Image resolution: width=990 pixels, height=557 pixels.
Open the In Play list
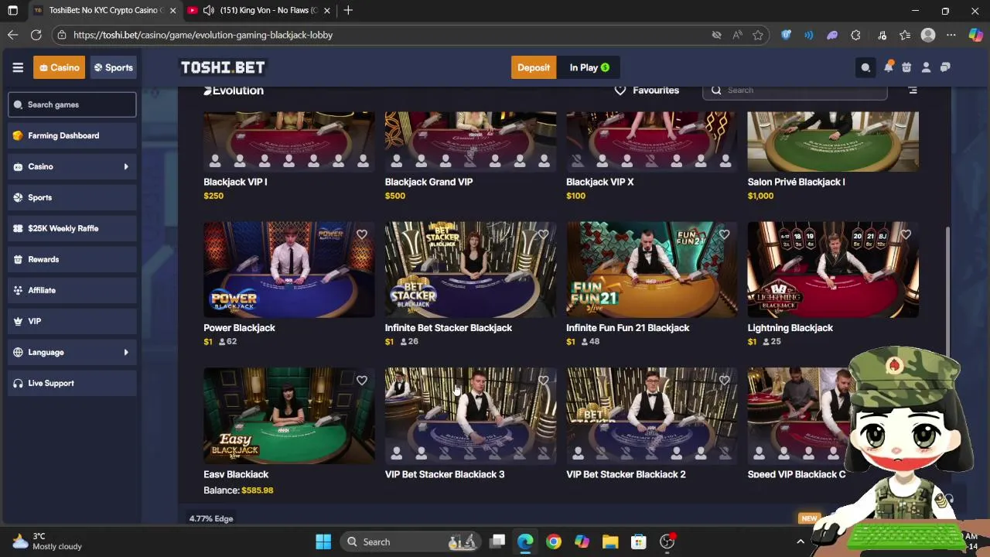(x=589, y=67)
